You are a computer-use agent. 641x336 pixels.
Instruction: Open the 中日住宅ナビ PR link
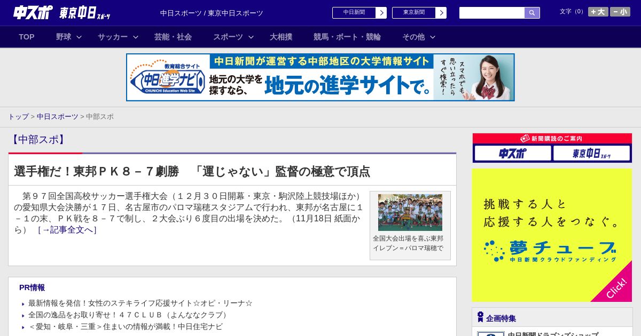click(126, 326)
